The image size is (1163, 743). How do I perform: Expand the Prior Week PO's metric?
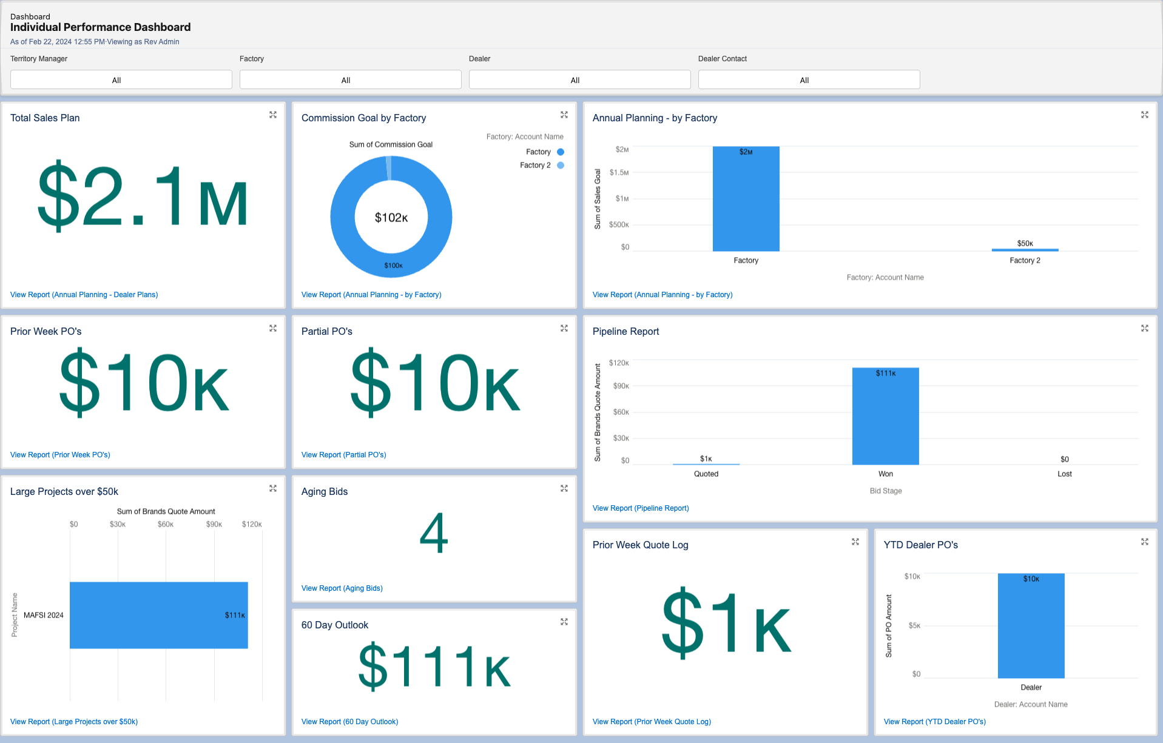(273, 328)
